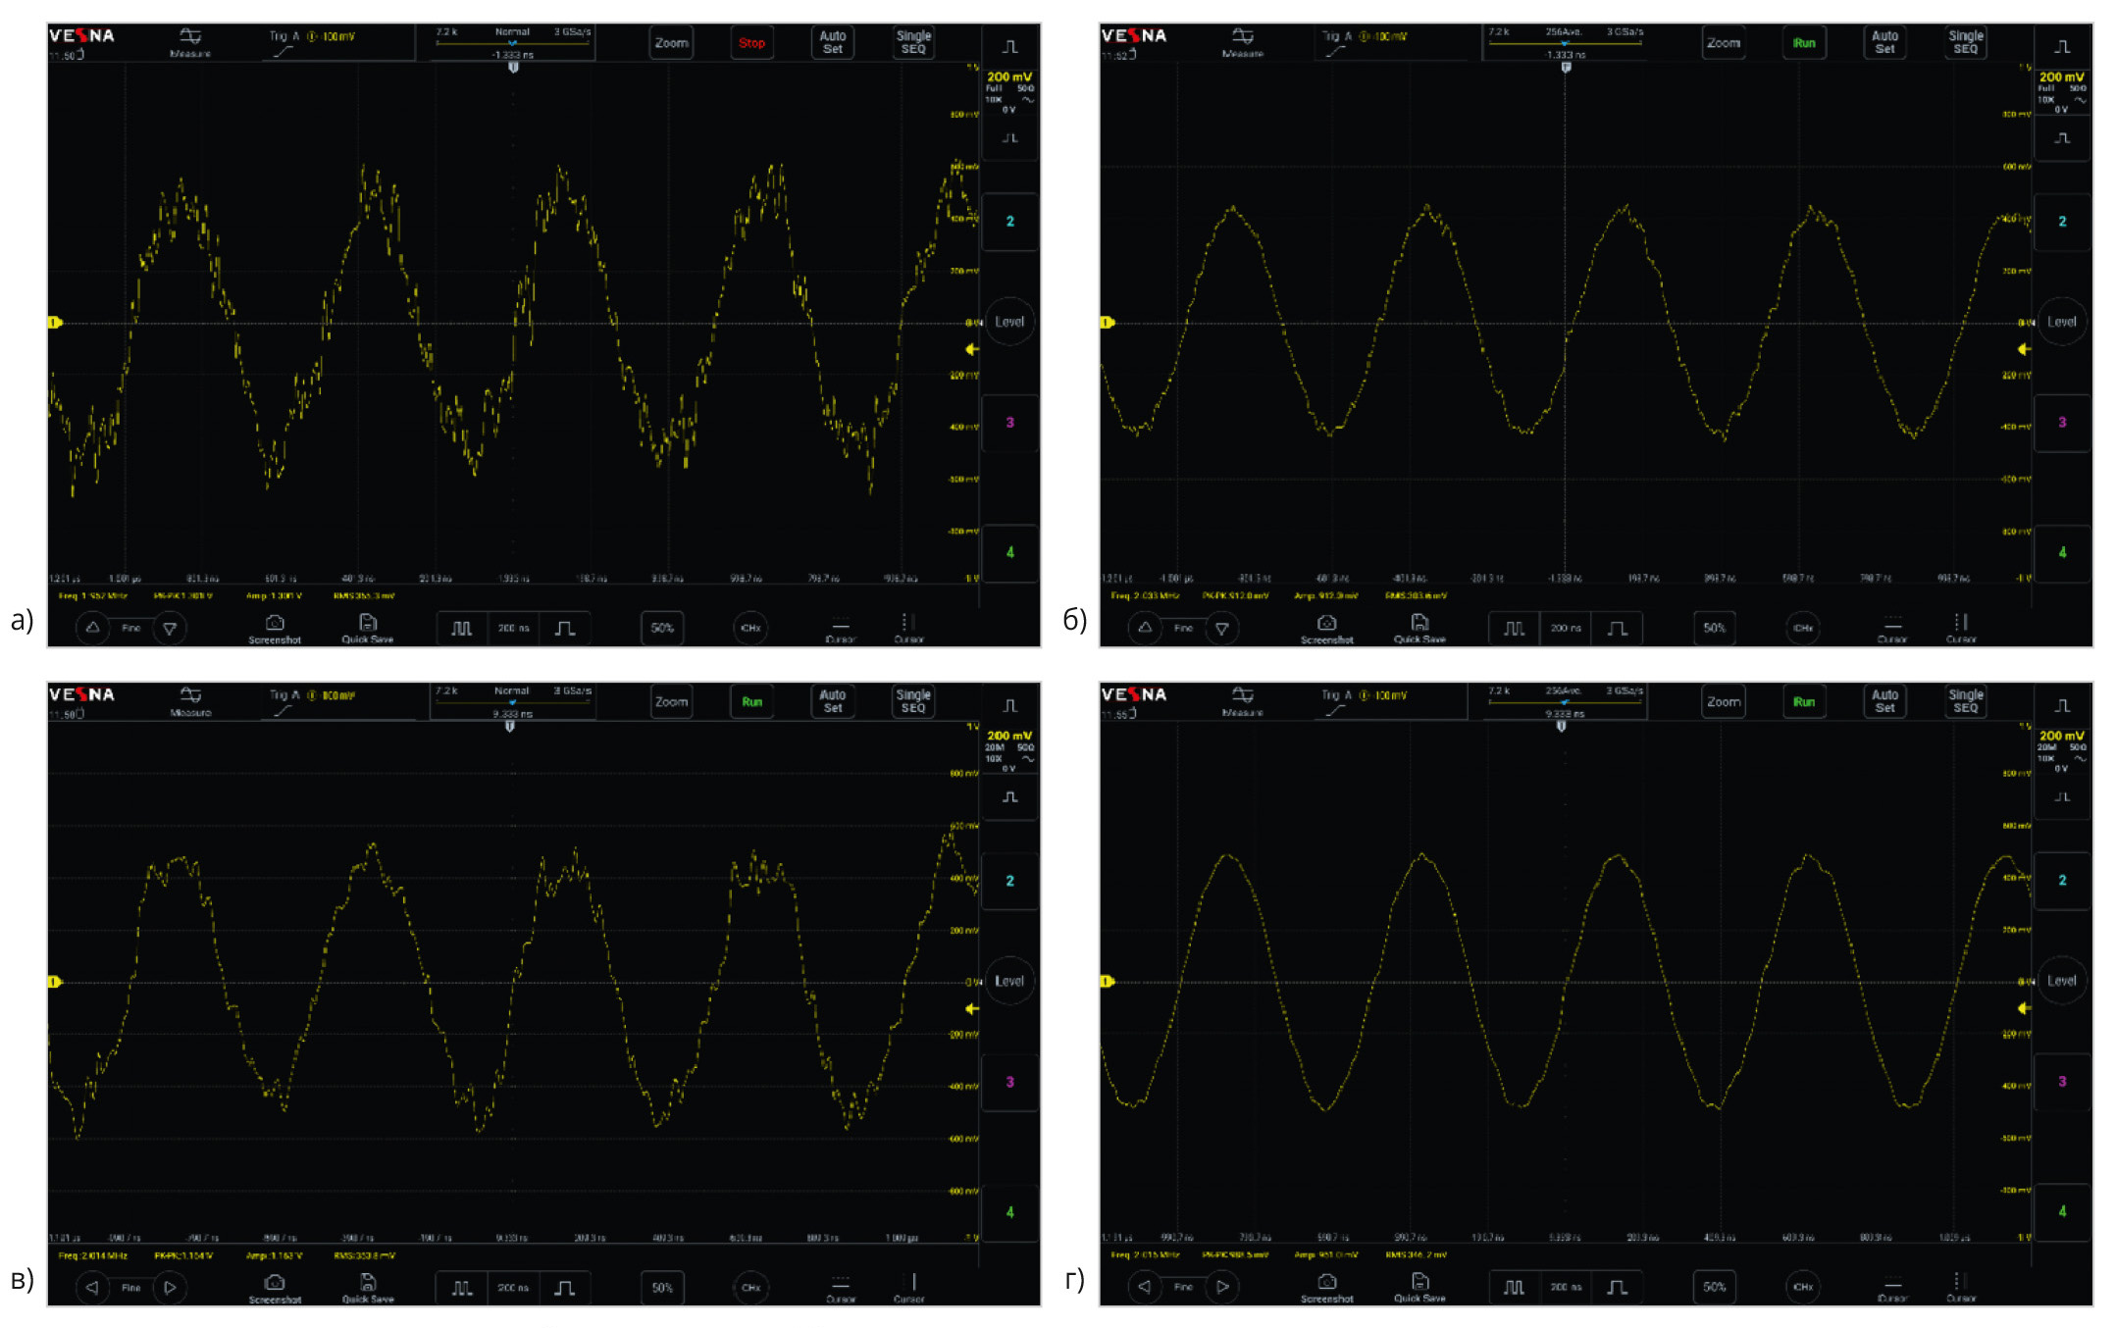Open Zoom mode in panel в
Screen dimensions: 2115x1328
671,701
